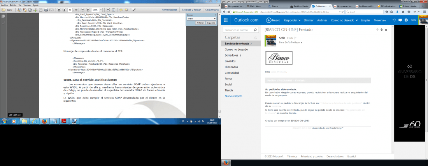
Task: Click Anterior in the Buscar panel
Action: (200, 23)
